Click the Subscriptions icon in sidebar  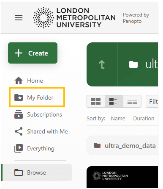[19, 114]
